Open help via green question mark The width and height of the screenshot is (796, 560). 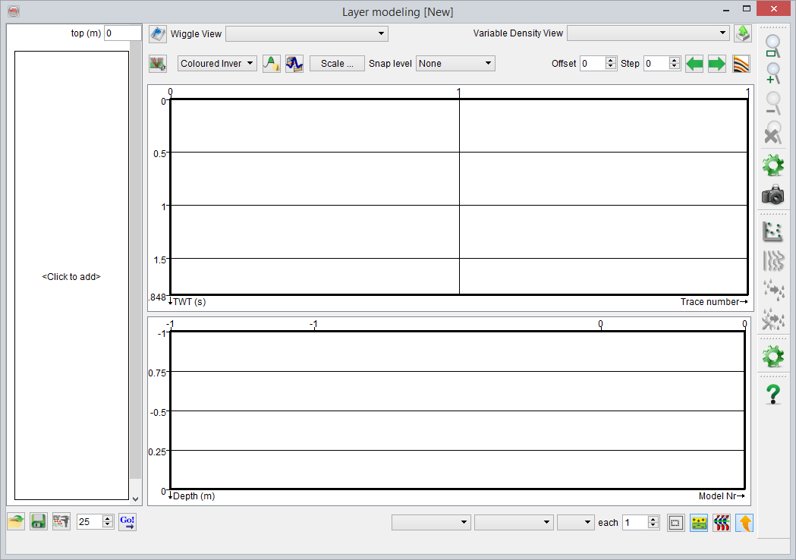pyautogui.click(x=772, y=394)
